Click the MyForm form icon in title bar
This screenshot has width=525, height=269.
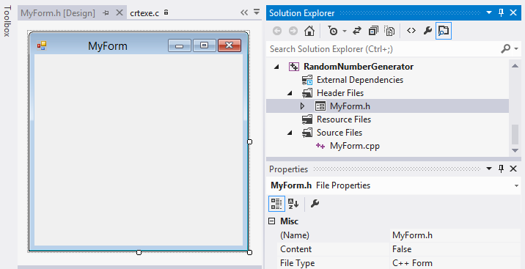pyautogui.click(x=42, y=45)
